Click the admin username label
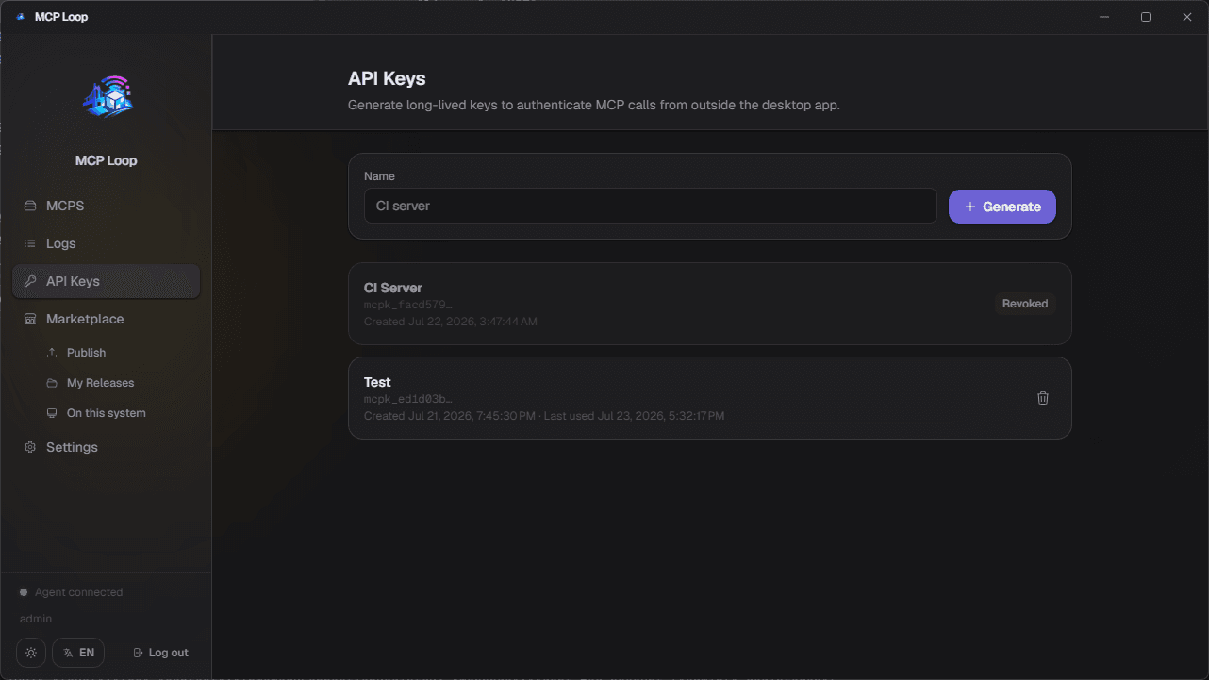Image resolution: width=1209 pixels, height=680 pixels. (36, 619)
